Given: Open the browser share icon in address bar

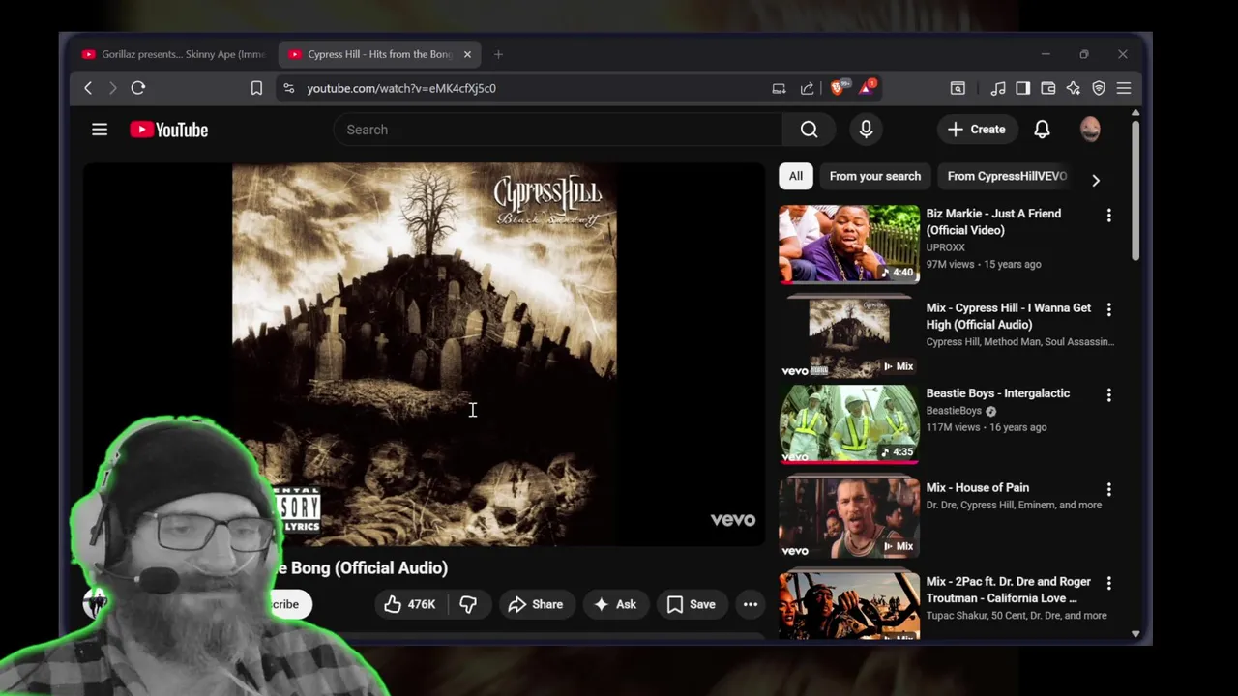Looking at the screenshot, I should click(807, 88).
